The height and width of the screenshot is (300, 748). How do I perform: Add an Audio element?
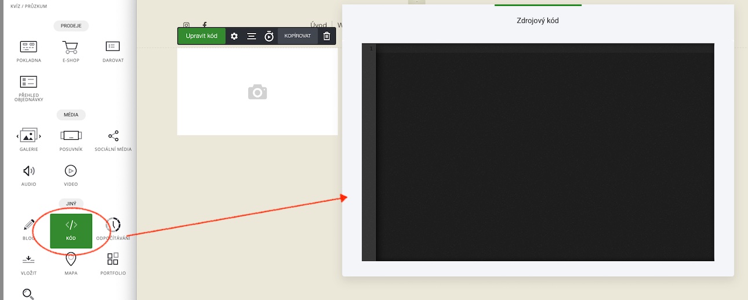click(28, 176)
